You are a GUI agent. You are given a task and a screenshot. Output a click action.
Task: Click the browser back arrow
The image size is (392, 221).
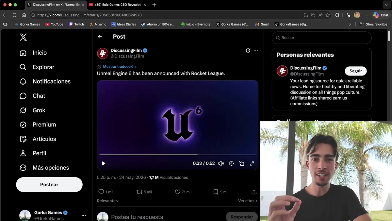[x=5, y=15]
